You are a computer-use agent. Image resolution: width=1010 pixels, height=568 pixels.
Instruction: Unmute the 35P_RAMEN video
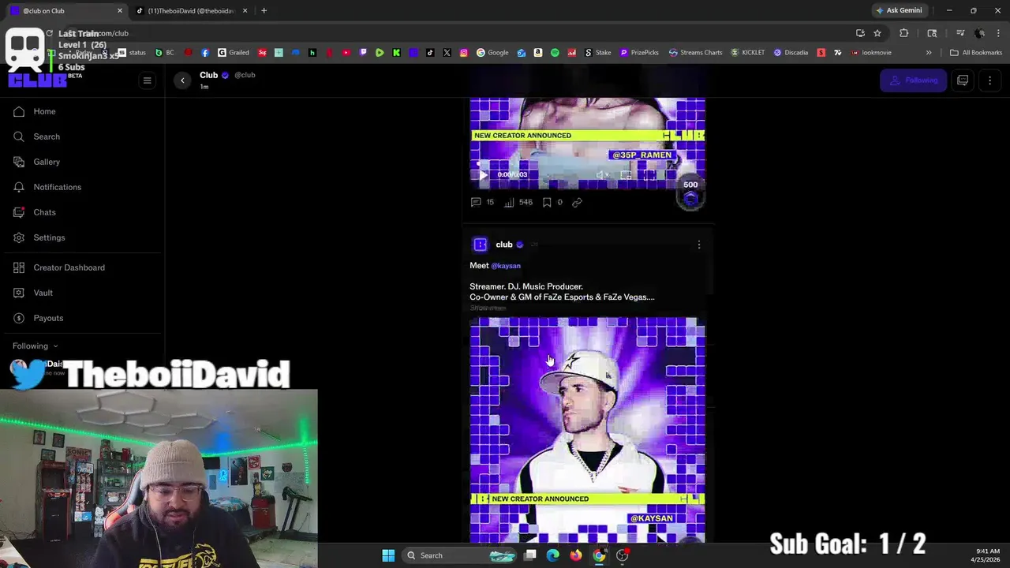(x=601, y=175)
